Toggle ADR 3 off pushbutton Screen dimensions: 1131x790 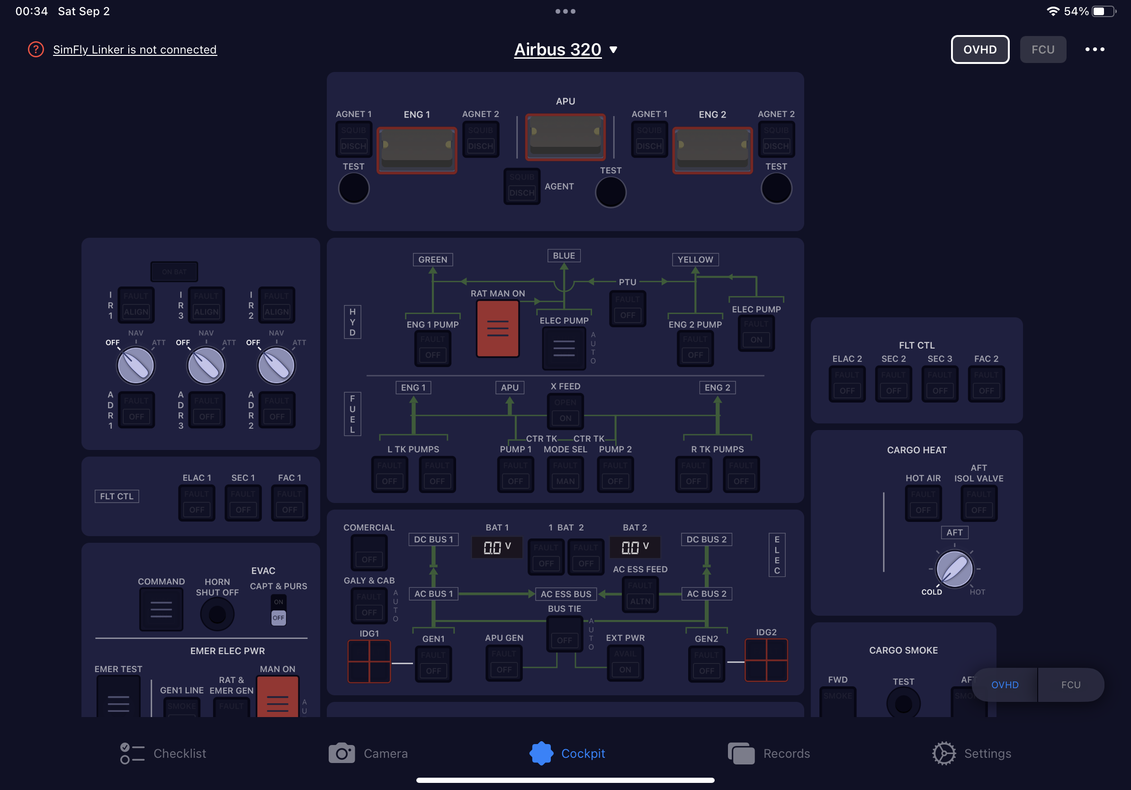coord(206,409)
